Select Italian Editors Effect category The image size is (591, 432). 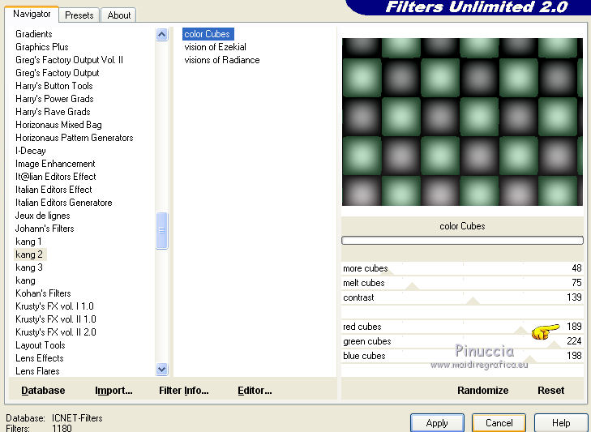[54, 190]
